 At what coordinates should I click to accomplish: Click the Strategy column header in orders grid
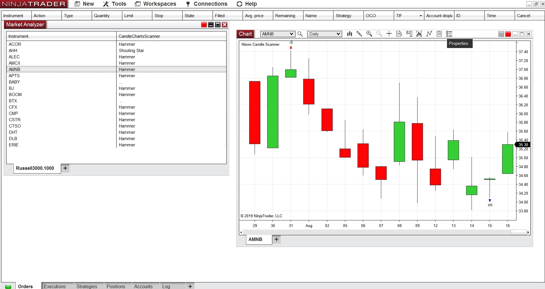pyautogui.click(x=348, y=16)
